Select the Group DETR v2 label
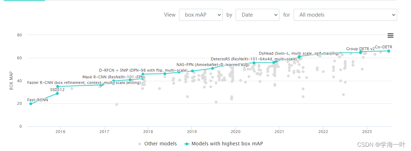Screen dimensions: 411x151 [x=360, y=49]
